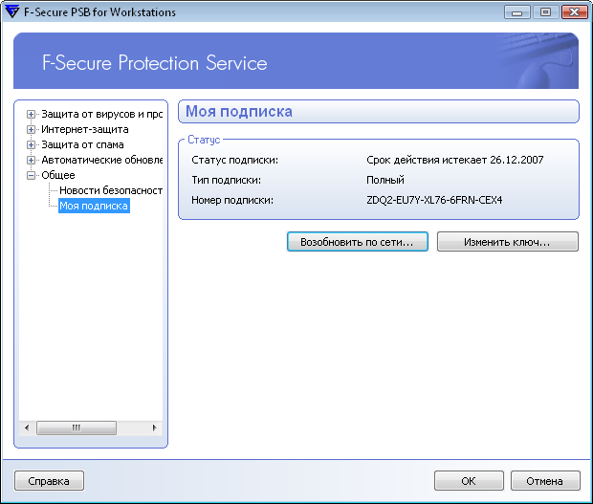Image resolution: width=593 pixels, height=504 pixels.
Task: Click the subscription type value Полный
Action: click(x=385, y=181)
